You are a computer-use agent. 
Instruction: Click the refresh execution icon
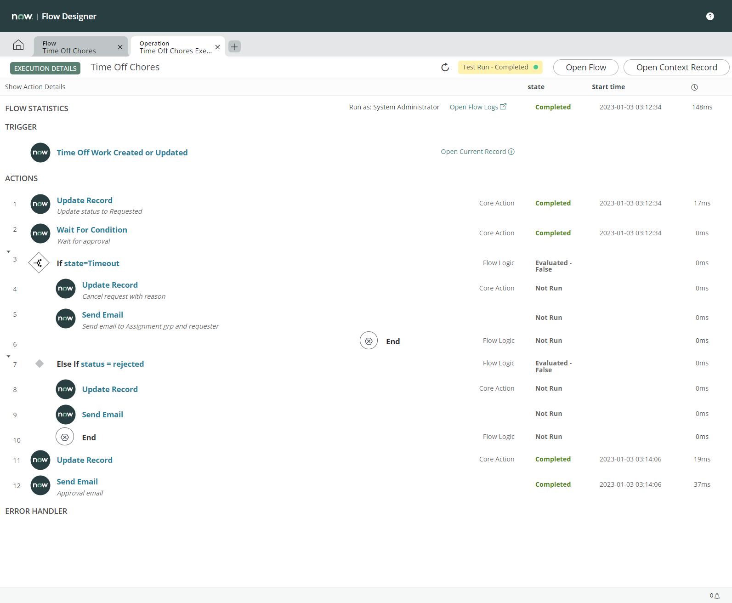[445, 68]
